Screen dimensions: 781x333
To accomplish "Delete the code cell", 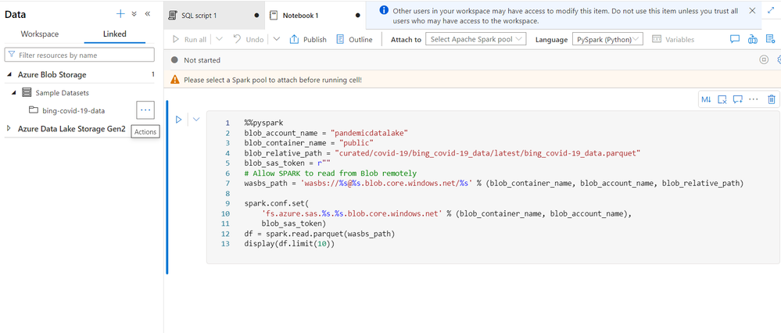I will coord(772,99).
